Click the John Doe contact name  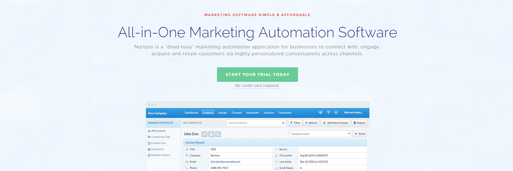click(x=191, y=134)
